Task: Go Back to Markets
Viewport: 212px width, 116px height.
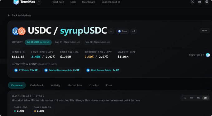Action: [x=19, y=15]
